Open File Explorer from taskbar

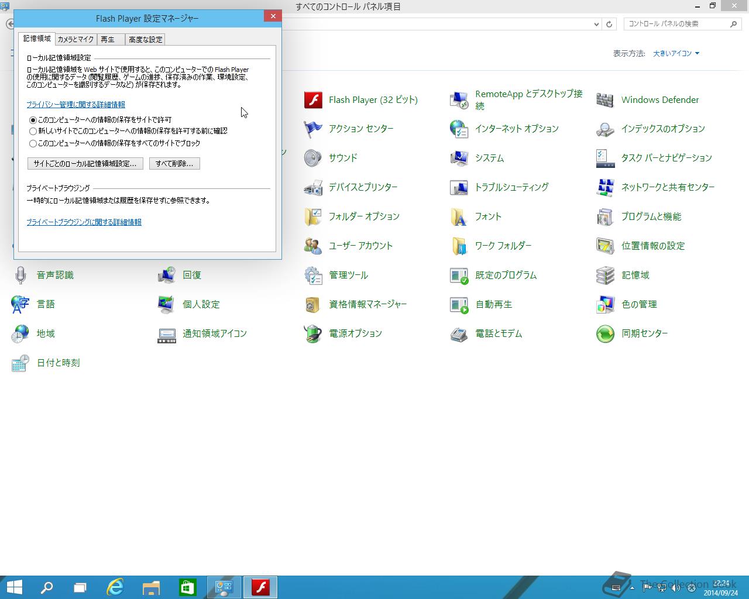pyautogui.click(x=151, y=587)
